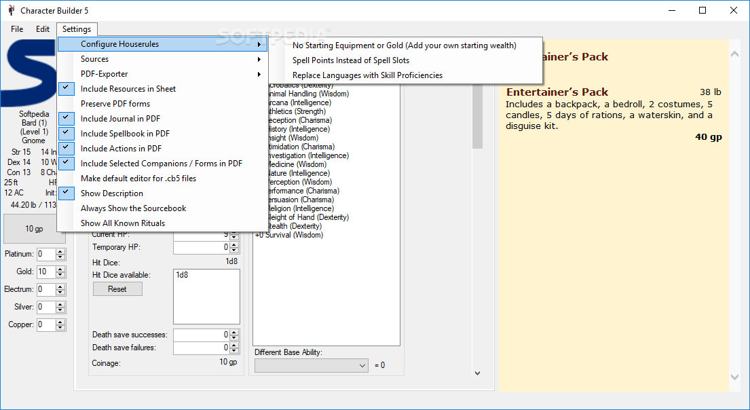Increase the Electrum stepper value
Image resolution: width=750 pixels, height=410 pixels.
(60, 287)
